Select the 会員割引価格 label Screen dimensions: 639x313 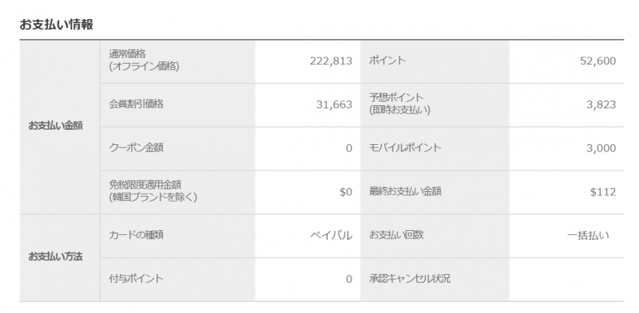[x=136, y=104]
